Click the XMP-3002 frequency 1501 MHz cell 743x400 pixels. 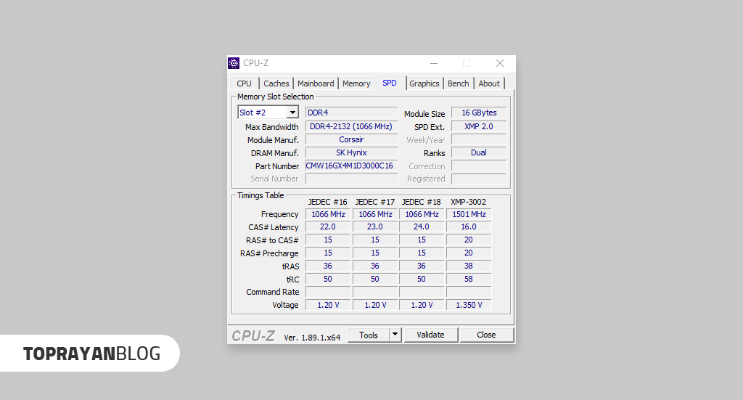click(469, 214)
